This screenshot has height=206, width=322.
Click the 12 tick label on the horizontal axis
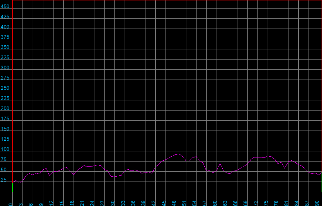click(x=51, y=203)
